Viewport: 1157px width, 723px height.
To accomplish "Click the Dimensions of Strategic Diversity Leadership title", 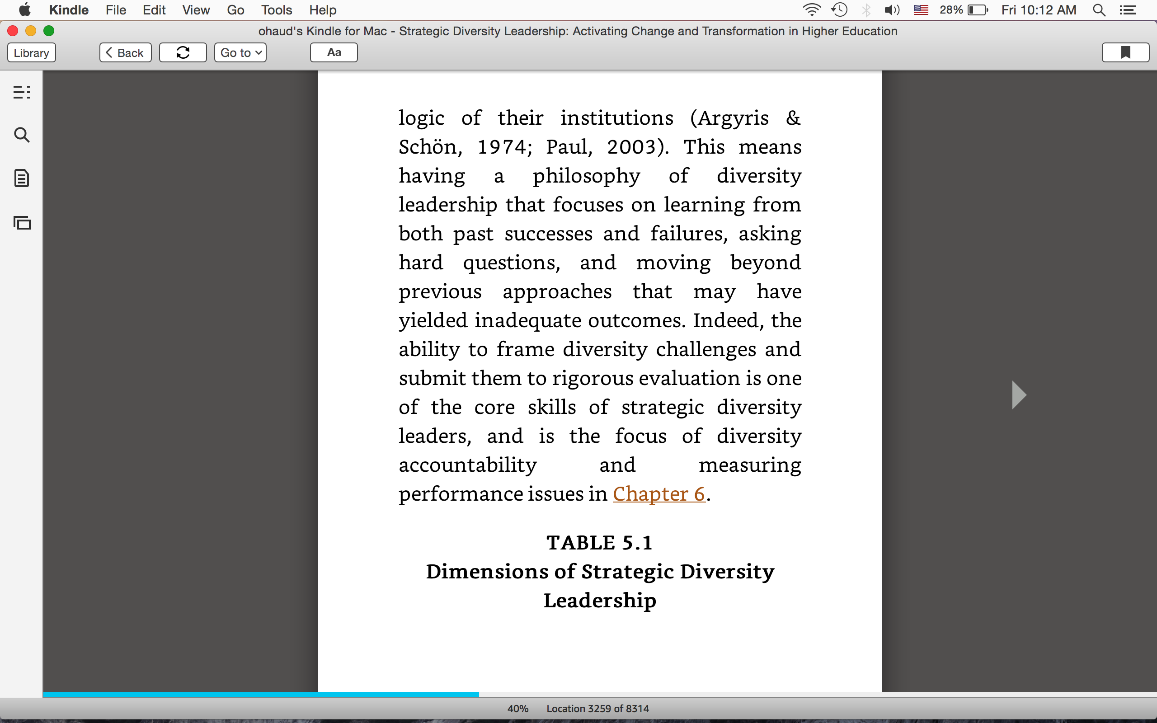I will (600, 586).
